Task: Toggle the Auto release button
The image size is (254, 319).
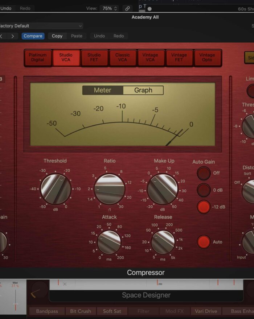Action: pyautogui.click(x=204, y=242)
